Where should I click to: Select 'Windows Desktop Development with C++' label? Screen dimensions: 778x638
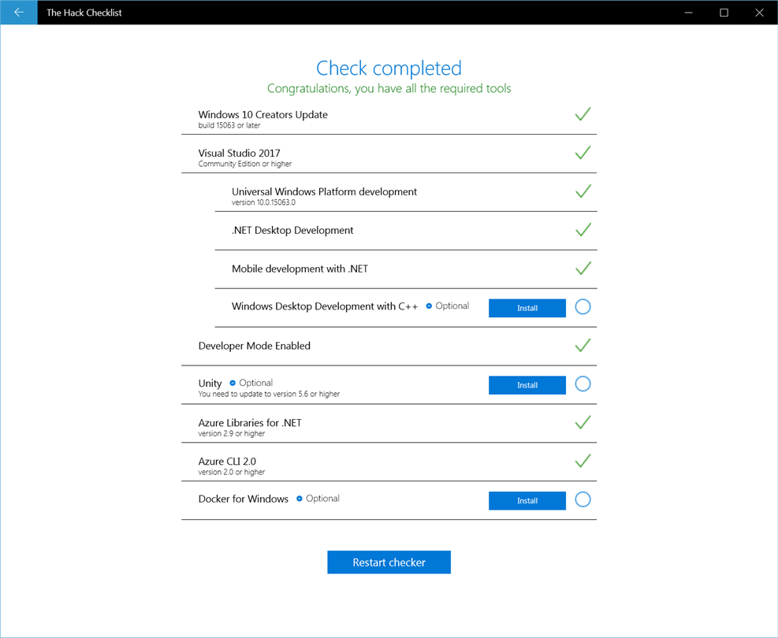point(325,306)
